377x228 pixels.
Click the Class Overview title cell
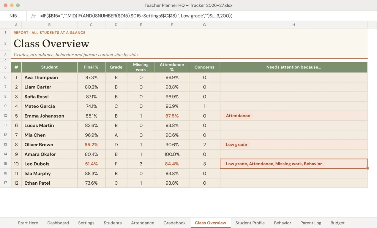[x=51, y=44]
